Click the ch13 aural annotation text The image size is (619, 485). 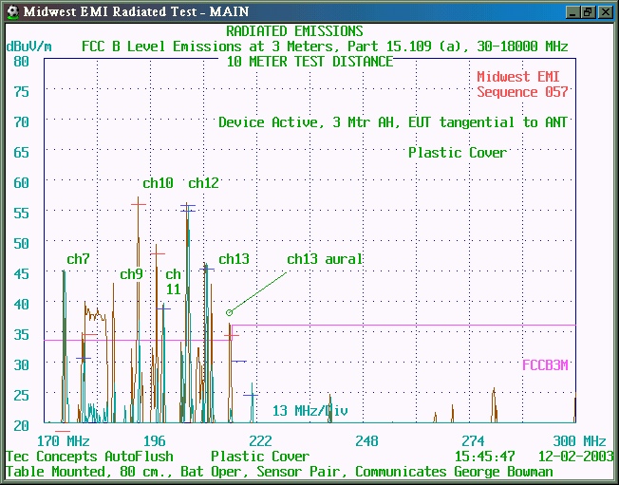[x=325, y=259]
